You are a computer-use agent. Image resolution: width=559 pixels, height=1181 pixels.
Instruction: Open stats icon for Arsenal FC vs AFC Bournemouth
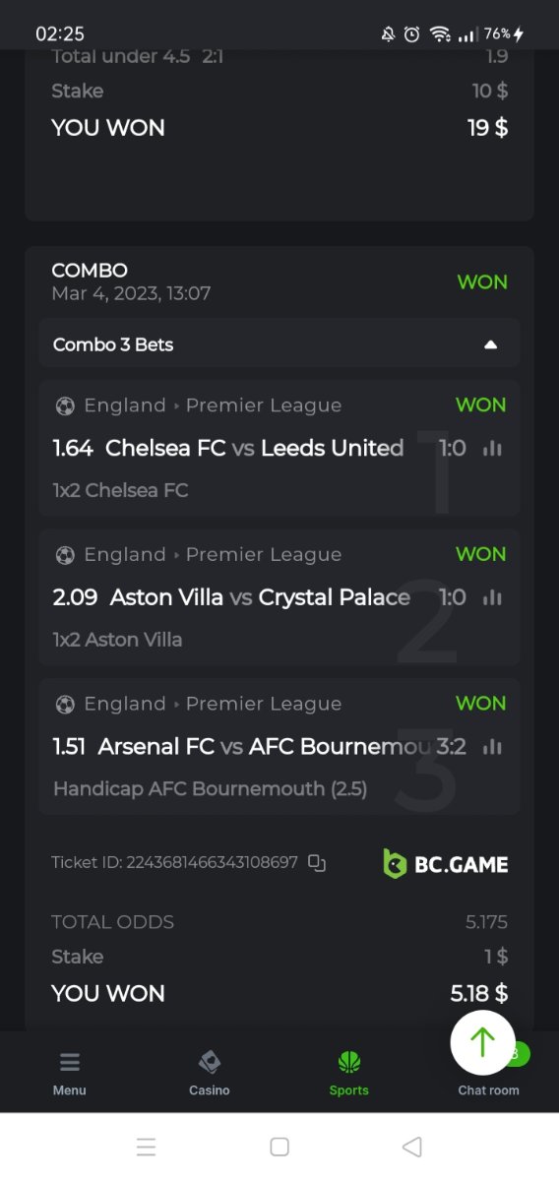[493, 747]
